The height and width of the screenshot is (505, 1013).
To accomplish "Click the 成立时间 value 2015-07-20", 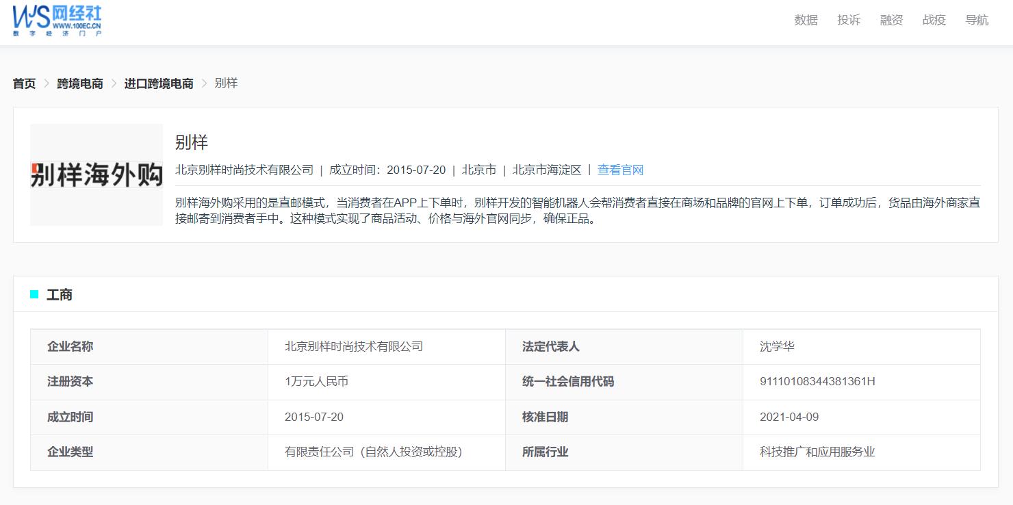I will point(315,417).
